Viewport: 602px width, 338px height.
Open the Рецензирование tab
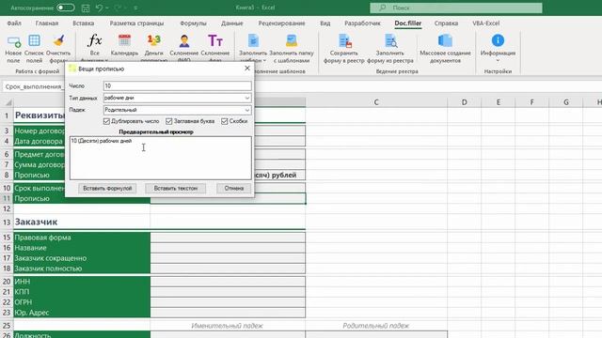[281, 23]
